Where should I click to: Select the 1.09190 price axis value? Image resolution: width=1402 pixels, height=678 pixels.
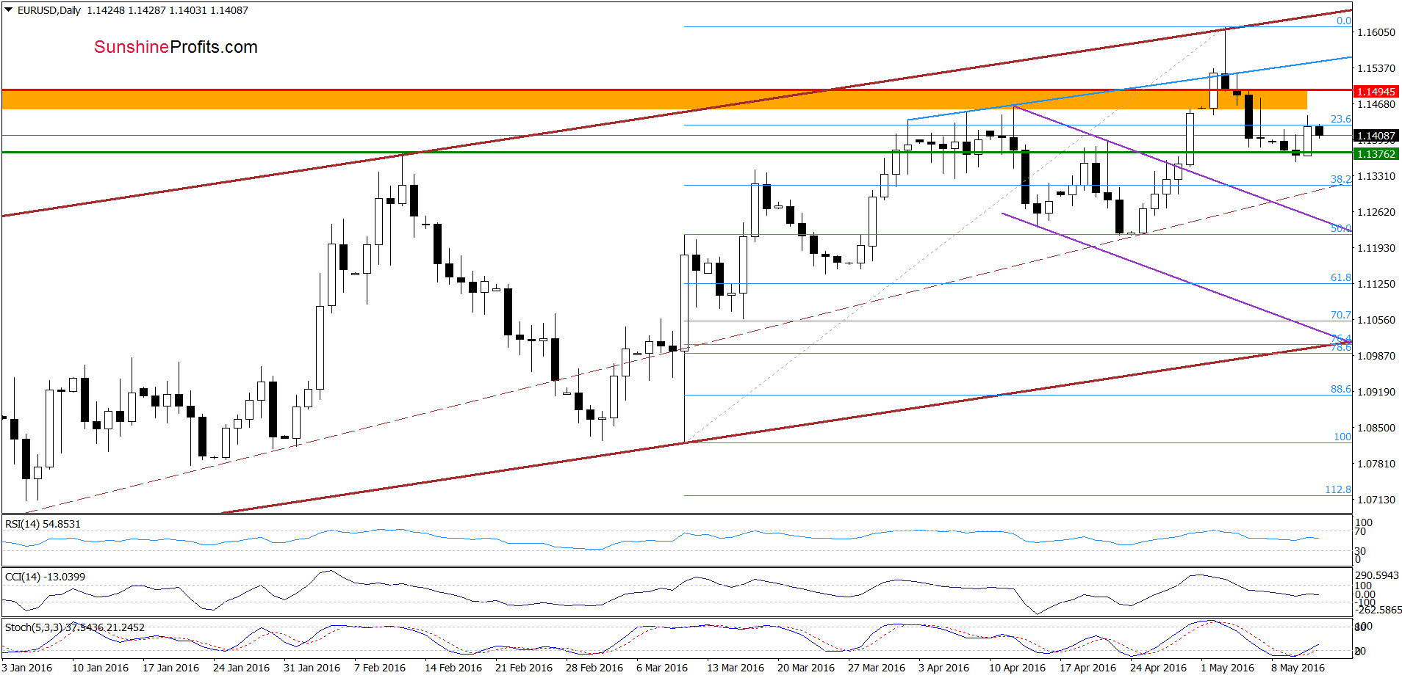pyautogui.click(x=1376, y=392)
